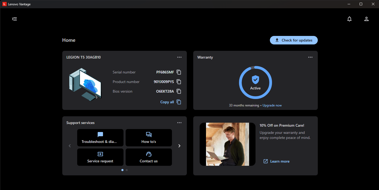Viewport: 379px width, 190px height.
Task: Open the notifications bell
Action: (349, 19)
